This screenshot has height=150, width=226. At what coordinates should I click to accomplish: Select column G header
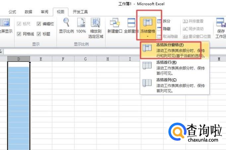click(x=85, y=59)
